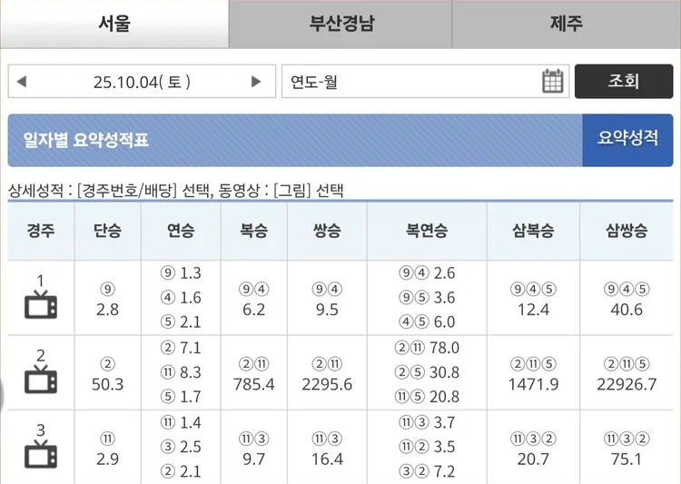Switch to the 부산경남 tab
Viewport: 681px width, 484px height.
pyautogui.click(x=340, y=24)
